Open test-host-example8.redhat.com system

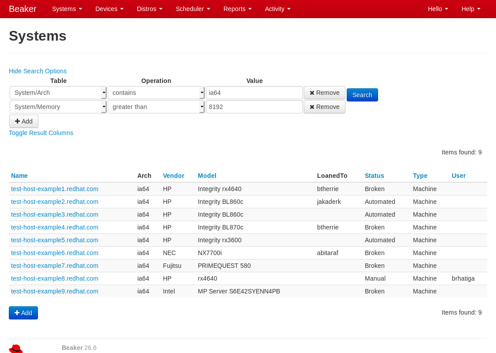pos(54,278)
